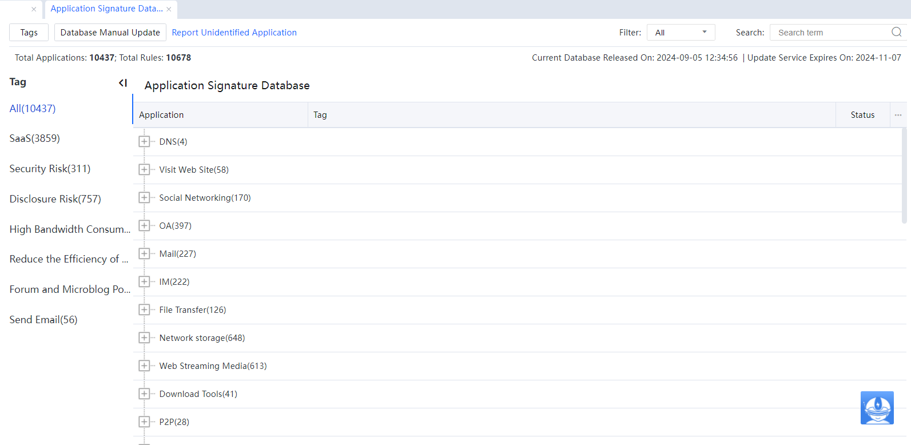Open Report Unidentified Application link
911x445 pixels.
[x=234, y=33]
